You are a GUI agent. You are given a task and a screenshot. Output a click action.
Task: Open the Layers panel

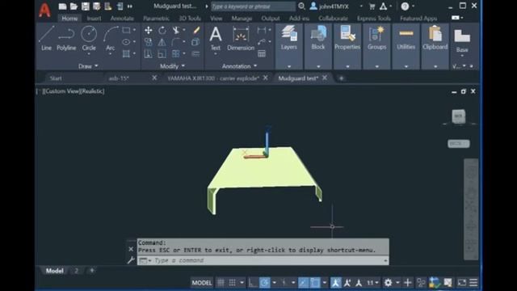point(289,37)
